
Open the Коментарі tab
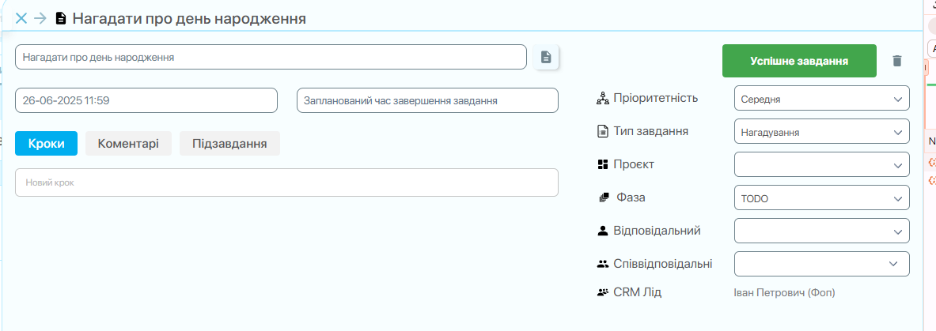click(128, 144)
